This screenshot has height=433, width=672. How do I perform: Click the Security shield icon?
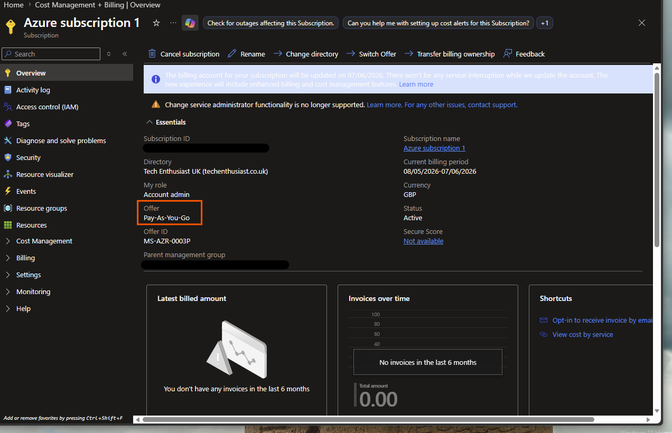point(7,157)
